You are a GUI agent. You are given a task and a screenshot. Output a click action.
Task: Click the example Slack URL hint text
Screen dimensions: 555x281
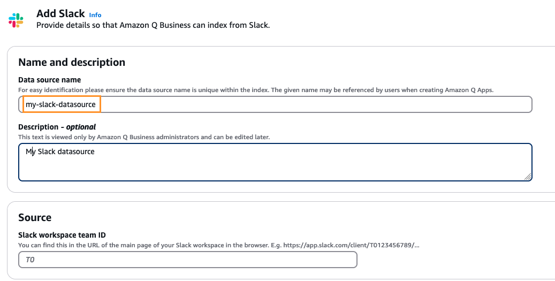(x=219, y=245)
